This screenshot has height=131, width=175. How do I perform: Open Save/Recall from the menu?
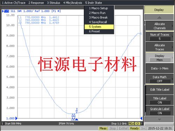click(99, 22)
